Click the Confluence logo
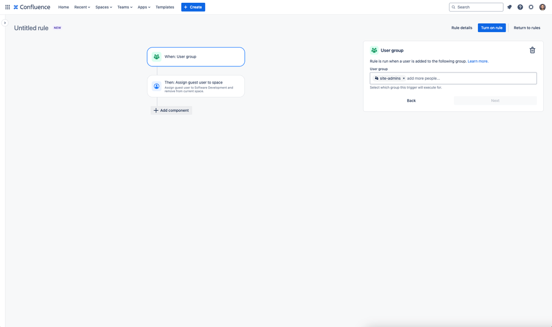 31,7
